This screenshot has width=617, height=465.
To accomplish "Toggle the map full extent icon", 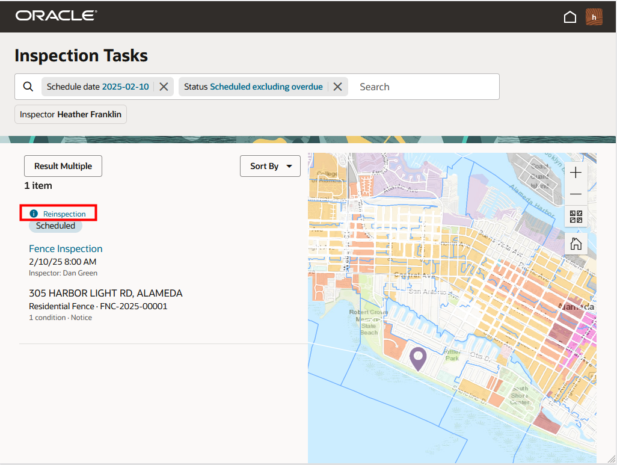I will pos(576,217).
